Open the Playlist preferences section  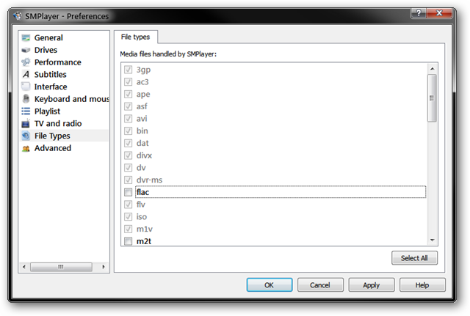(x=47, y=111)
